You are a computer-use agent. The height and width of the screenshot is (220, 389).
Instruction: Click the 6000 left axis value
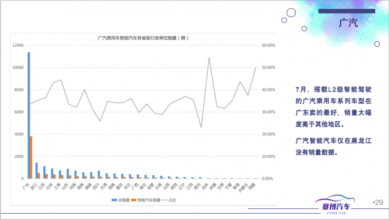pyautogui.click(x=19, y=112)
